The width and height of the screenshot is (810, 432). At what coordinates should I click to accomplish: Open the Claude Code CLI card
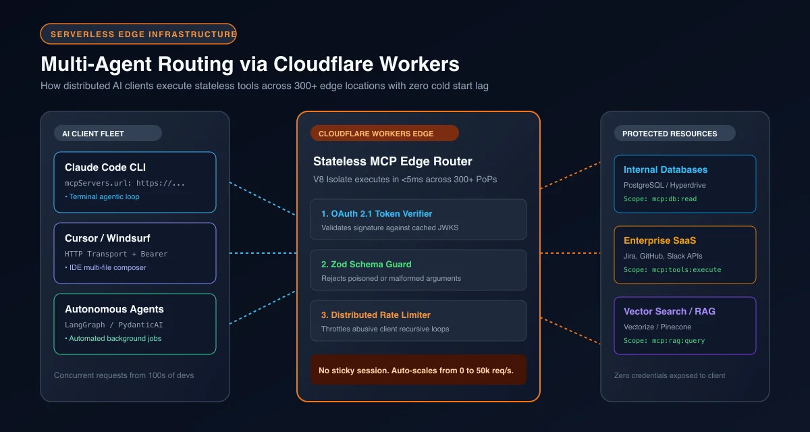[135, 182]
